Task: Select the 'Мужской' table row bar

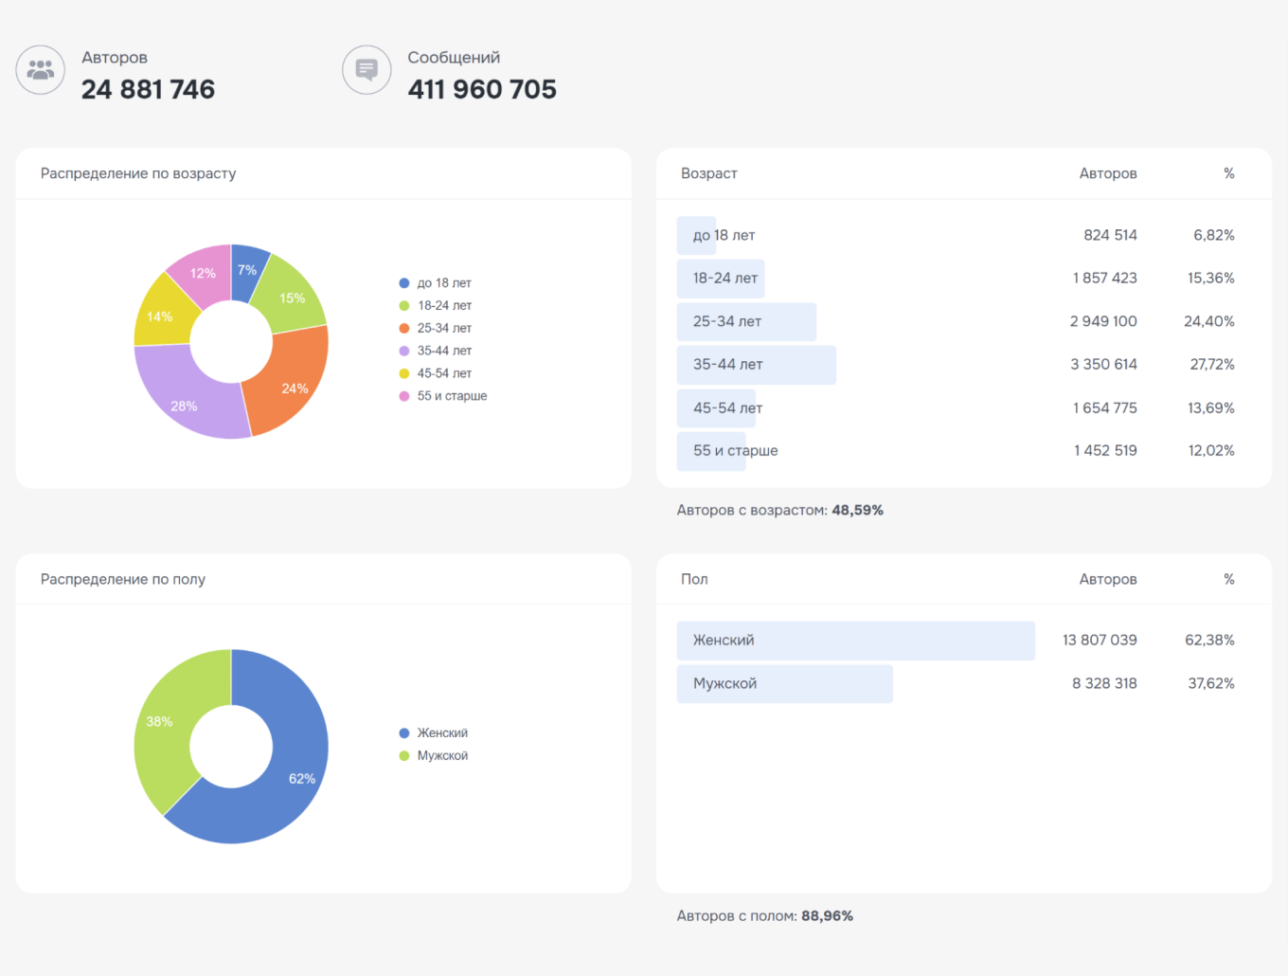Action: [785, 684]
